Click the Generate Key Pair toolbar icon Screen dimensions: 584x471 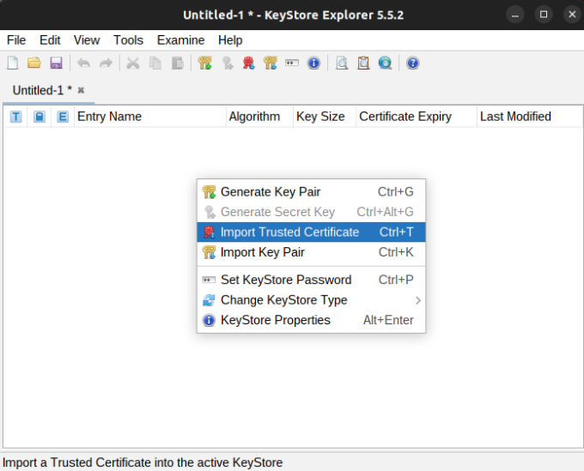tap(205, 63)
